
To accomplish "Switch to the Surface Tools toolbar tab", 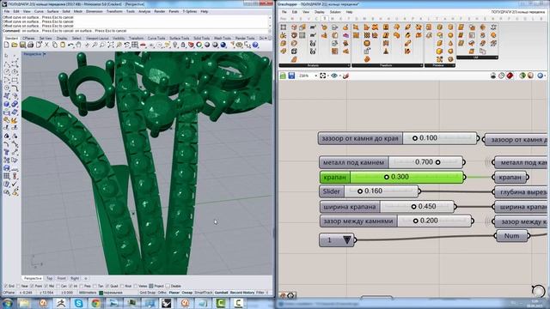I will coord(180,38).
